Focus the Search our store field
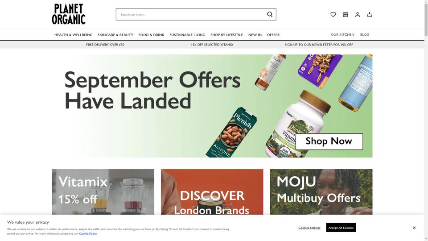This screenshot has height=241, width=428. point(191,14)
